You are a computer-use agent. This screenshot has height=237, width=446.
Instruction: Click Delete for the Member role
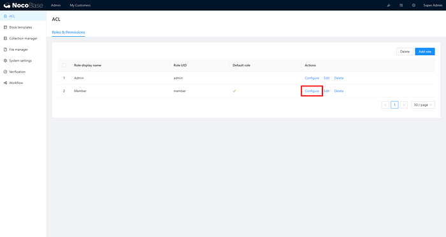pyautogui.click(x=339, y=91)
